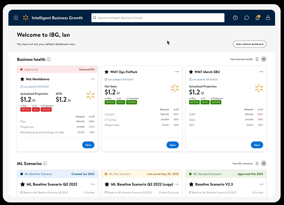Toggle star on ML Baseline Scenario Q3 2022 (copy)
Viewport: 284px width, 205px height.
point(107,184)
